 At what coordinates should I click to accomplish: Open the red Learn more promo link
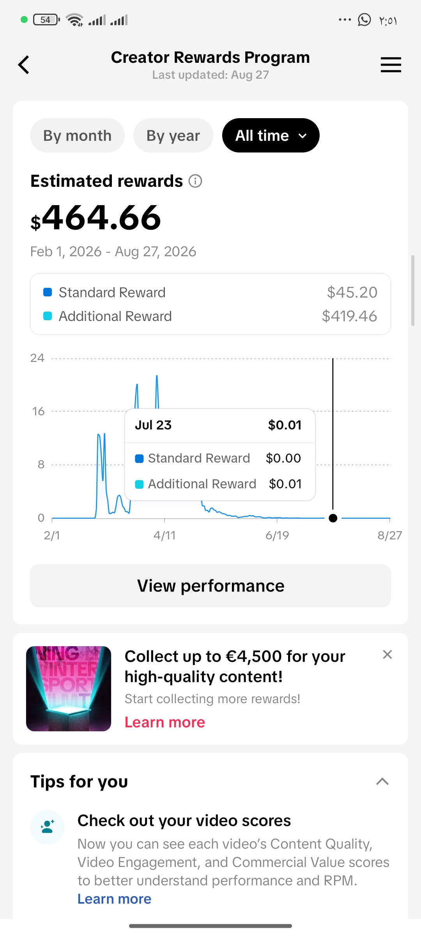tap(165, 722)
